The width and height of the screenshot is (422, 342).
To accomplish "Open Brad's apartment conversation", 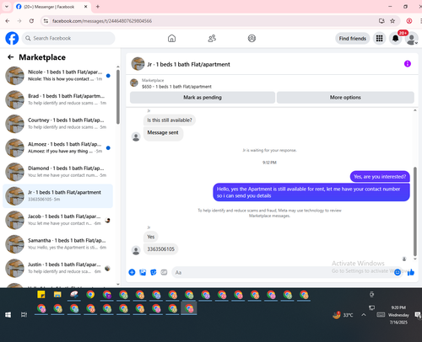I will click(x=57, y=99).
